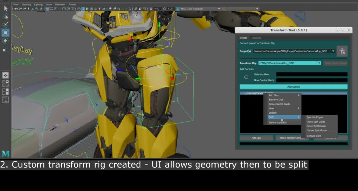358x191 pixels.
Task: Open the empty dropdown right of MPC_LUT
Action: (x=243, y=9)
